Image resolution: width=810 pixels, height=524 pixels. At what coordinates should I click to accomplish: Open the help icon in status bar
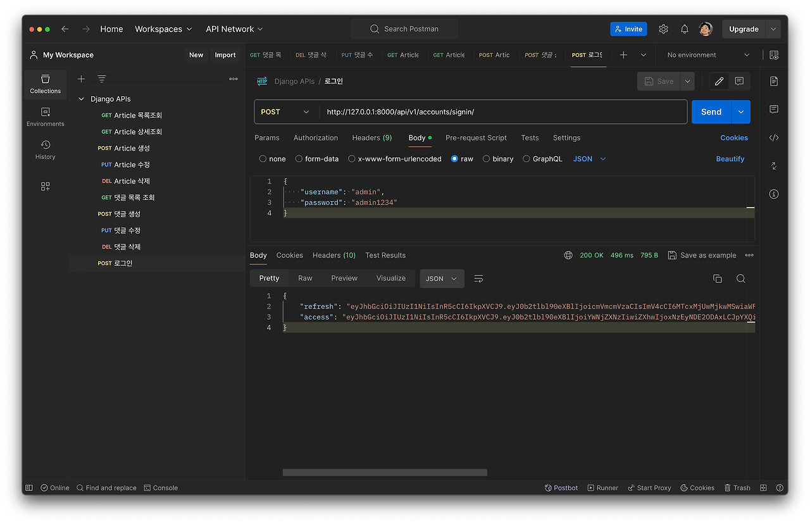780,488
